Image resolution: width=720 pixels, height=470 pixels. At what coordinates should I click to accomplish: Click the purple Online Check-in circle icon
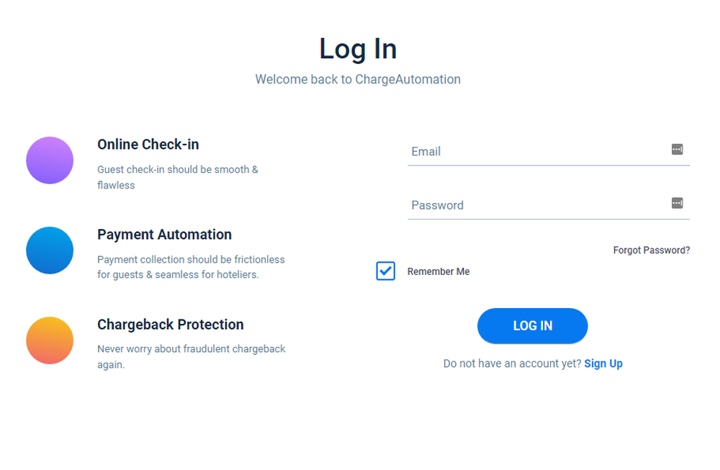tap(50, 161)
